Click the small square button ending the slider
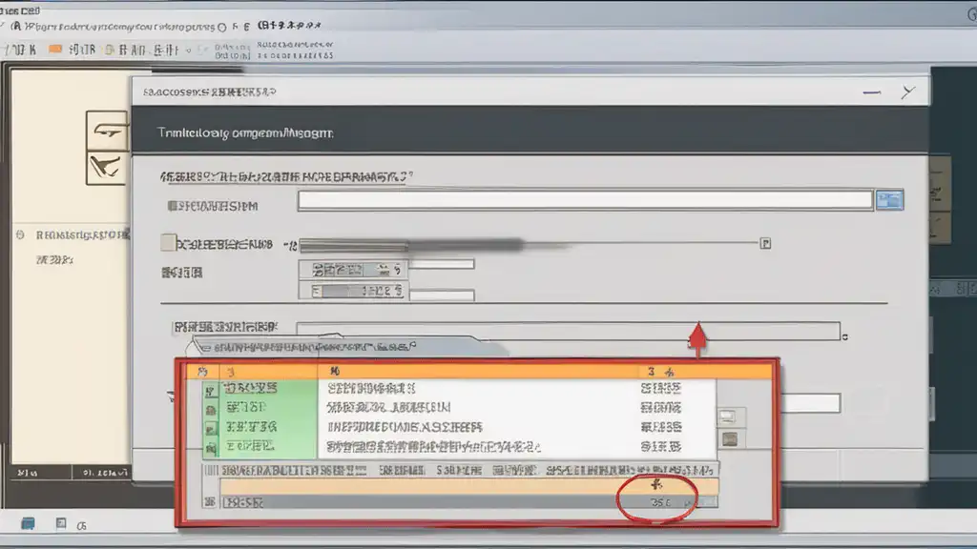Screen dimensions: 977x549 [765, 243]
